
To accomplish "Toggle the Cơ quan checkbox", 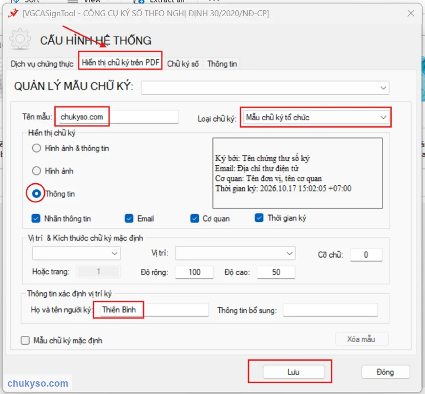I will [194, 219].
